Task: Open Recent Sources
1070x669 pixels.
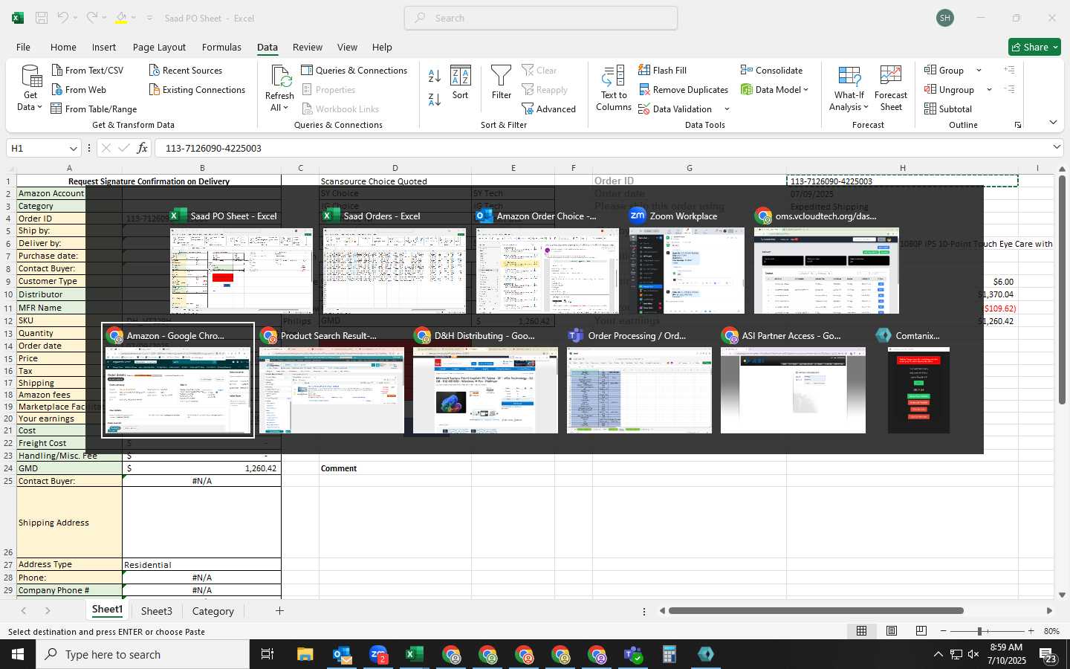Action: point(186,70)
